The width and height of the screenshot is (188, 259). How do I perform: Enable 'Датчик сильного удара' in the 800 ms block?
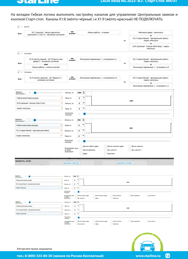tap(105, 146)
